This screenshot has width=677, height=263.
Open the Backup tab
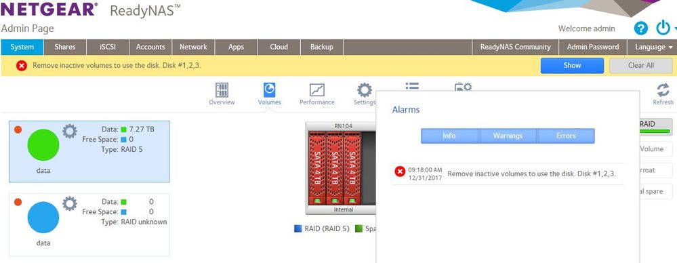click(x=322, y=47)
